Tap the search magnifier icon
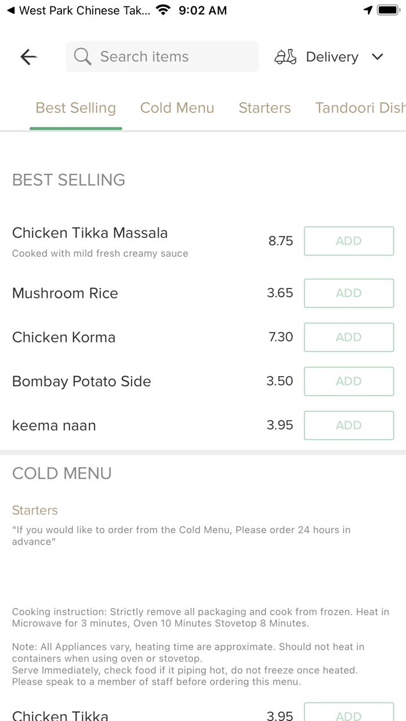This screenshot has height=721, width=406. (82, 57)
